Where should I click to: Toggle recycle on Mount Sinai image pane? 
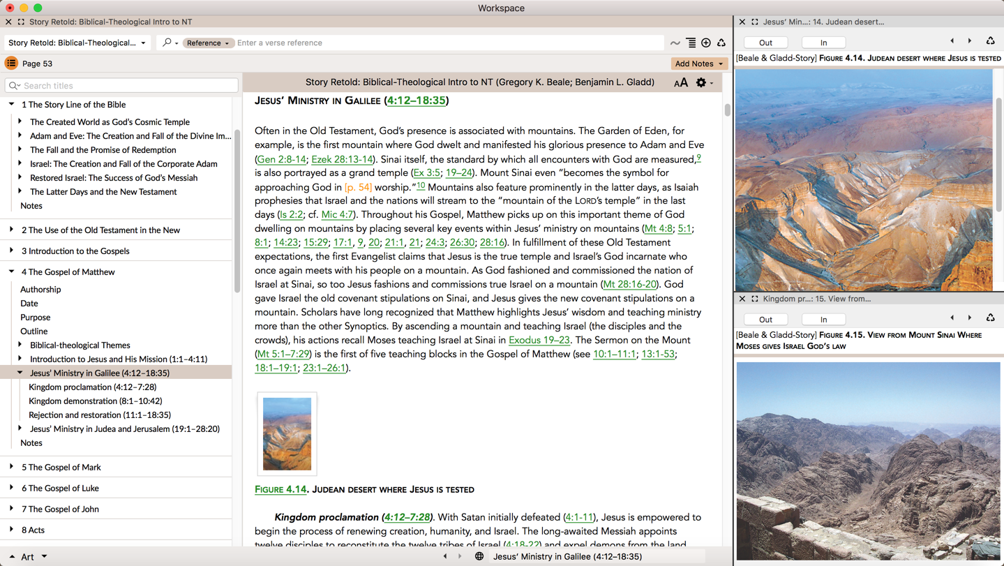[990, 318]
